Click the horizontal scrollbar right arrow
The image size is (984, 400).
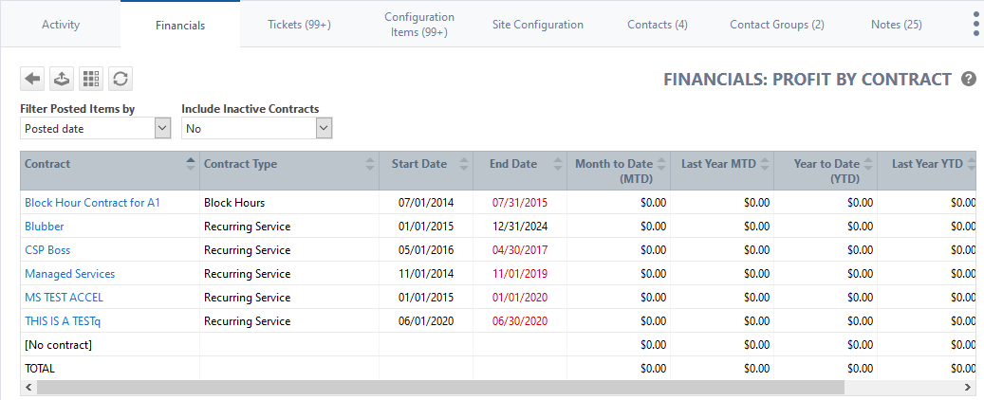point(968,387)
